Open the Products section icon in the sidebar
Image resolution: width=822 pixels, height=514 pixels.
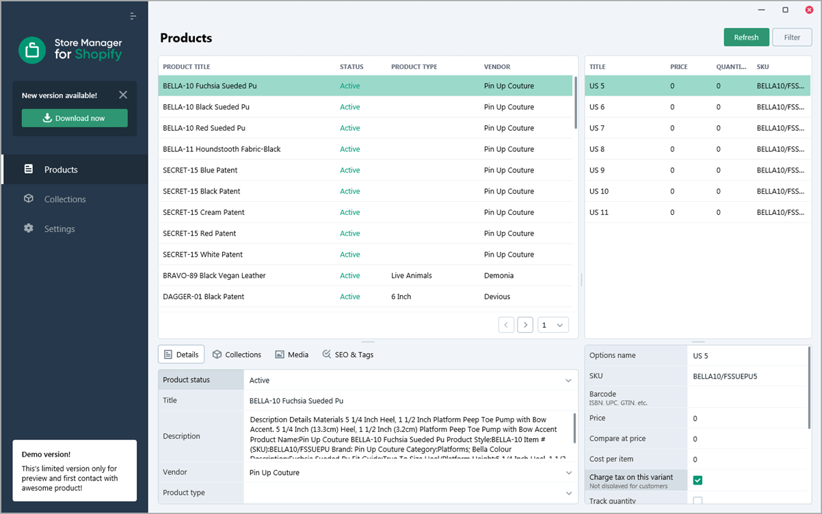(x=28, y=169)
